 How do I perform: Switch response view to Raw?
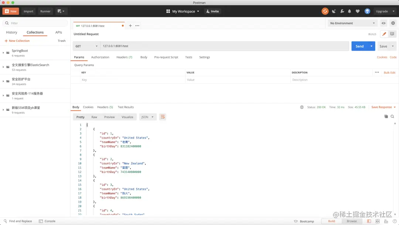pyautogui.click(x=94, y=117)
